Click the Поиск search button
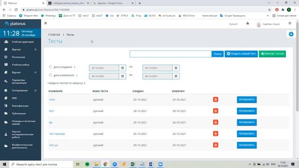This screenshot has height=168, width=299. pos(217,54)
